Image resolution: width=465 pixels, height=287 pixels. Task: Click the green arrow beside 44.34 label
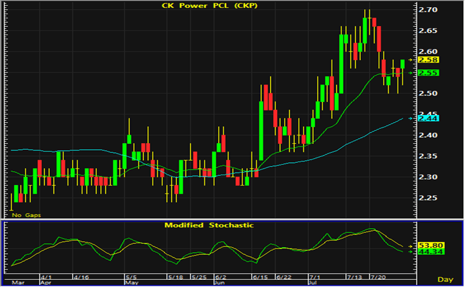pyautogui.click(x=411, y=252)
